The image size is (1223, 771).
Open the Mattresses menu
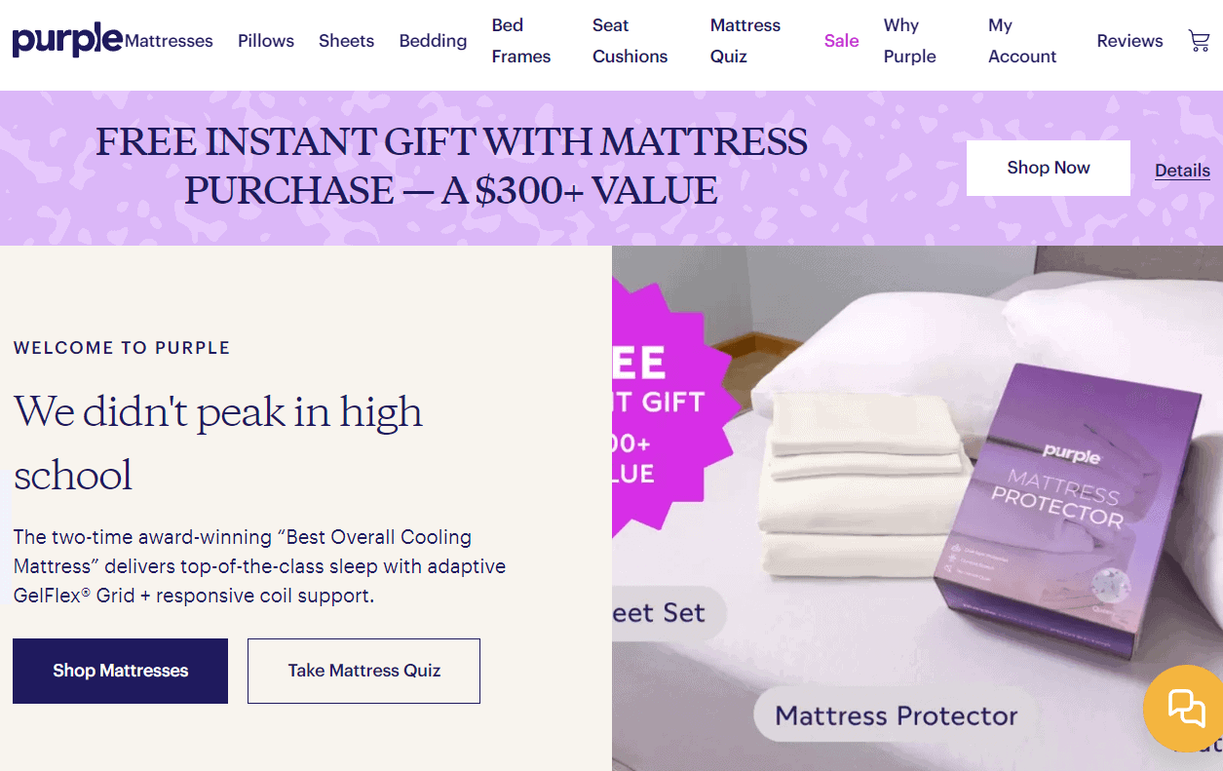point(169,41)
